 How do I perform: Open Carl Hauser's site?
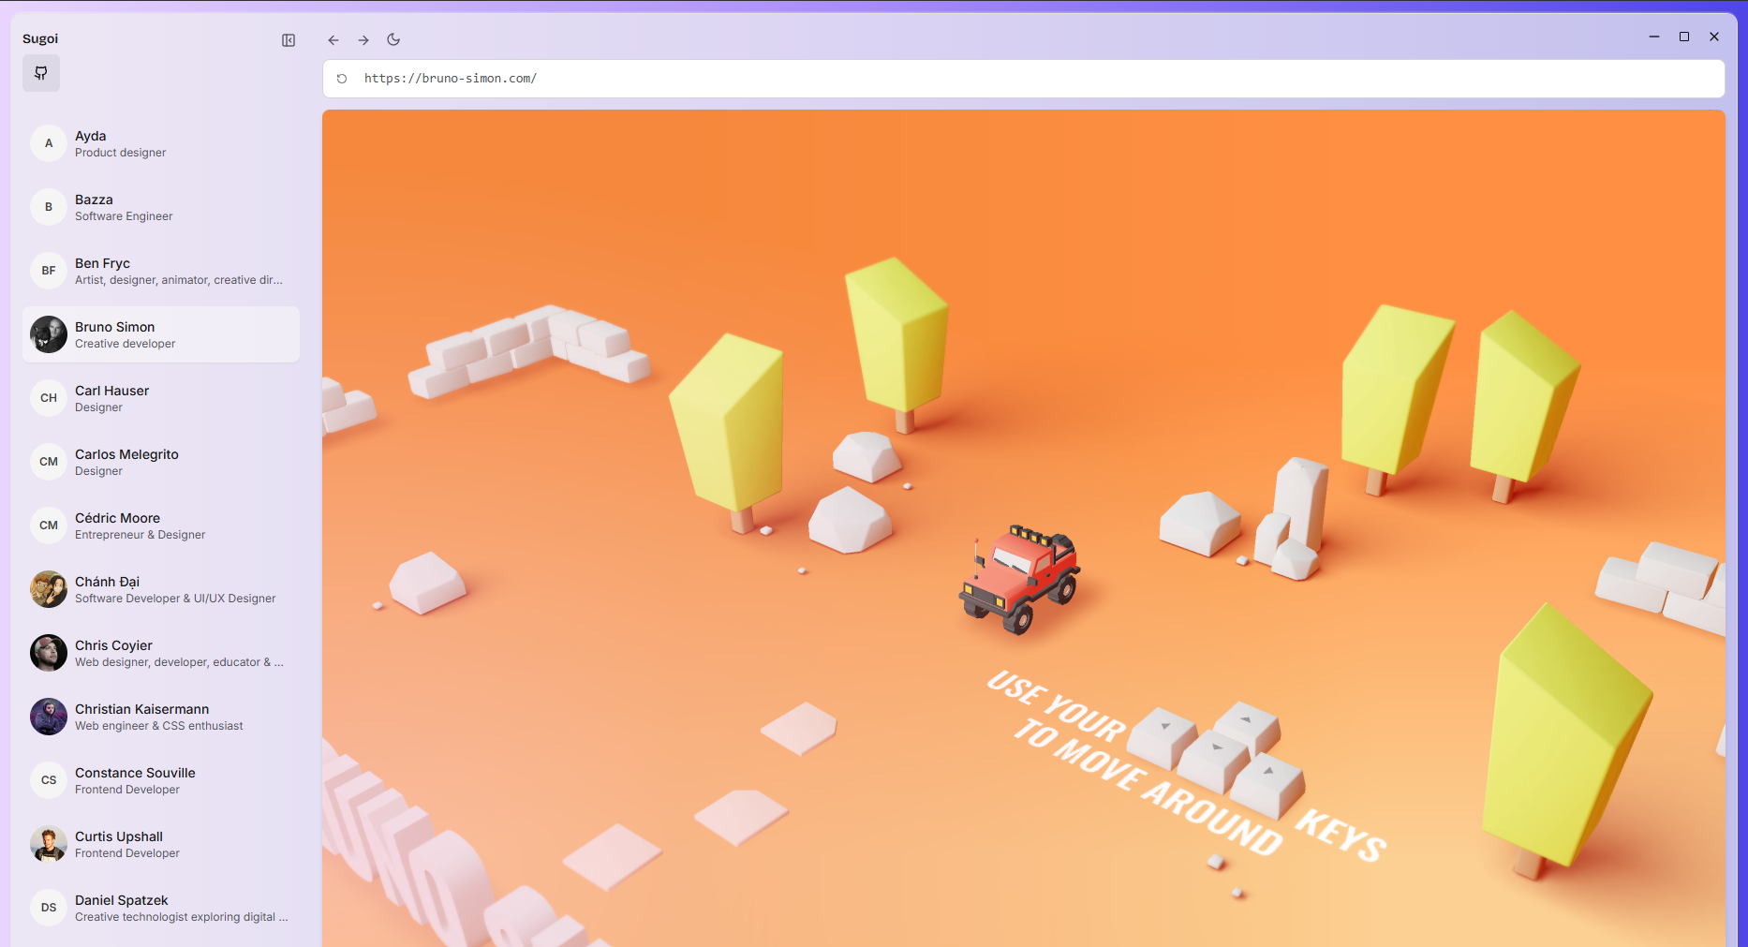161,398
